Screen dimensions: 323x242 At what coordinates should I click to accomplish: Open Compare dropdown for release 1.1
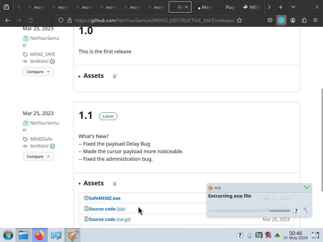pos(38,157)
